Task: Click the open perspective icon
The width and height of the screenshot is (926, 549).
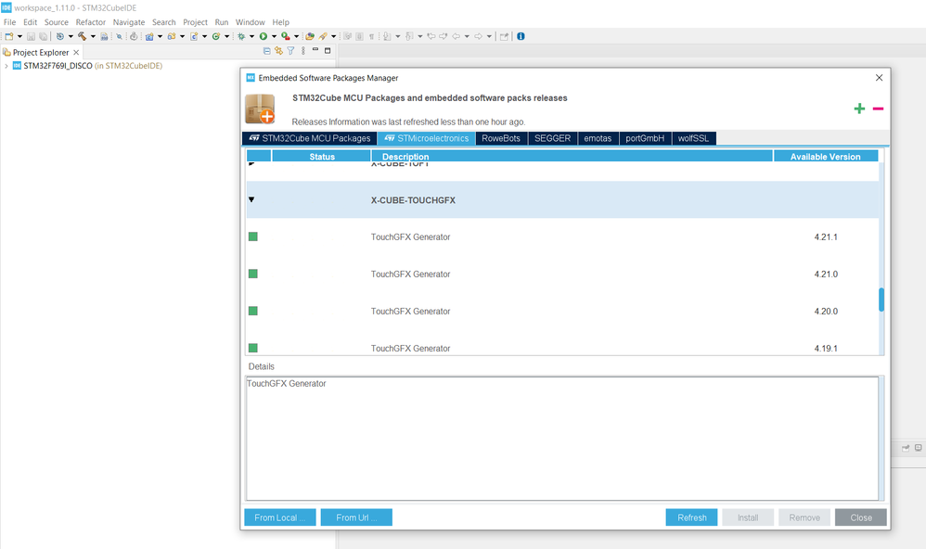Action: [x=504, y=36]
